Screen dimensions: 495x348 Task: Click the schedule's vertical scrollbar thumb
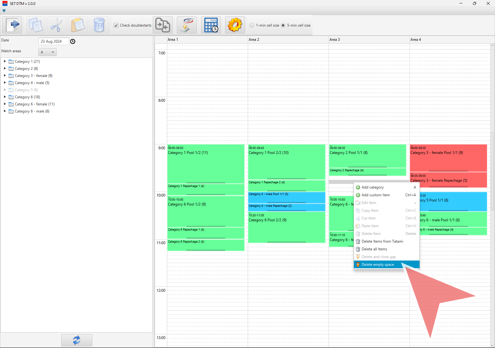coord(492,172)
